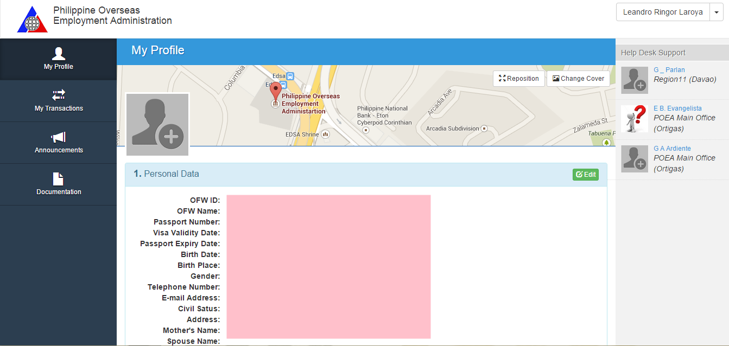
Task: Open the Leandro Ringor Laroya account button
Action: click(x=663, y=12)
